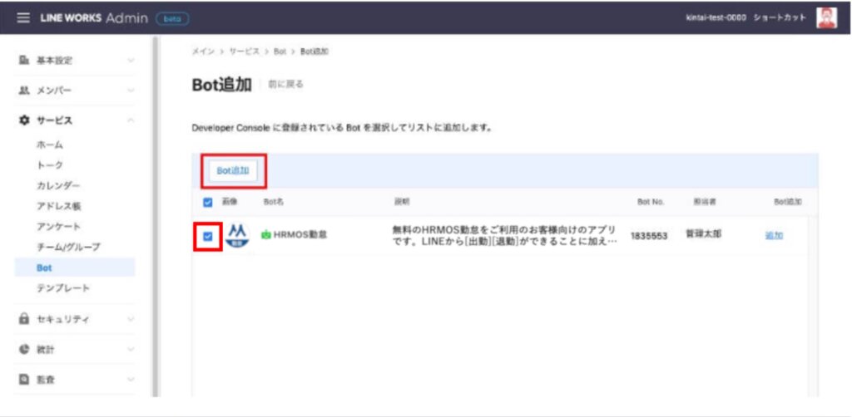The height and width of the screenshot is (417, 852).
Task: Click the user profile avatar
Action: click(x=825, y=18)
